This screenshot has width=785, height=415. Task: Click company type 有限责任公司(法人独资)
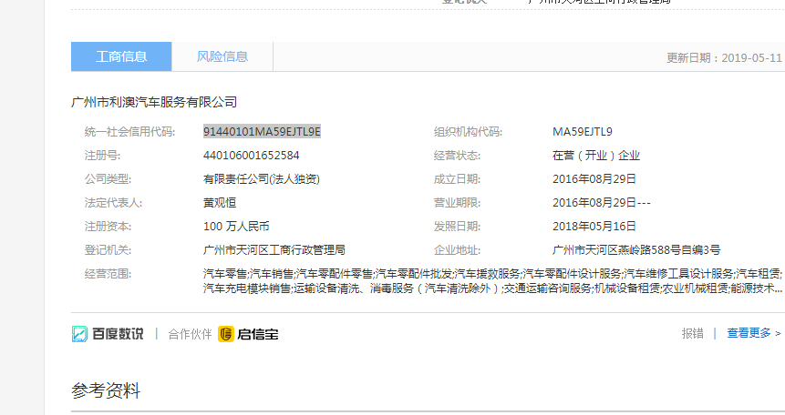262,179
